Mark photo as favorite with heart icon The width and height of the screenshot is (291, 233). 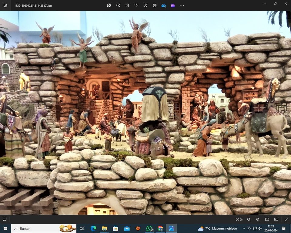point(136,5)
